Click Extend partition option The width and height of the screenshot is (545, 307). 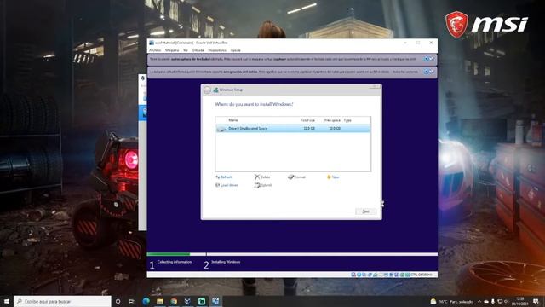(x=263, y=185)
